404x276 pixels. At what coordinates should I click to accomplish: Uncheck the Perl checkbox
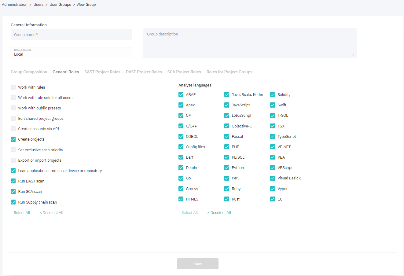pos(227,178)
